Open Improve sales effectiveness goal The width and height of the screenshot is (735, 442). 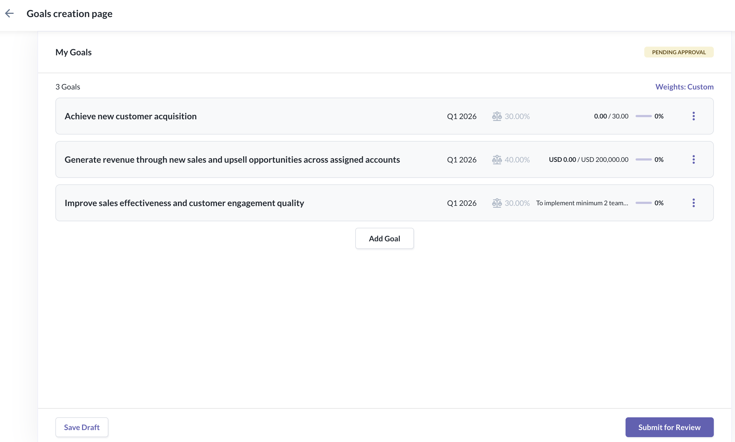pos(184,203)
